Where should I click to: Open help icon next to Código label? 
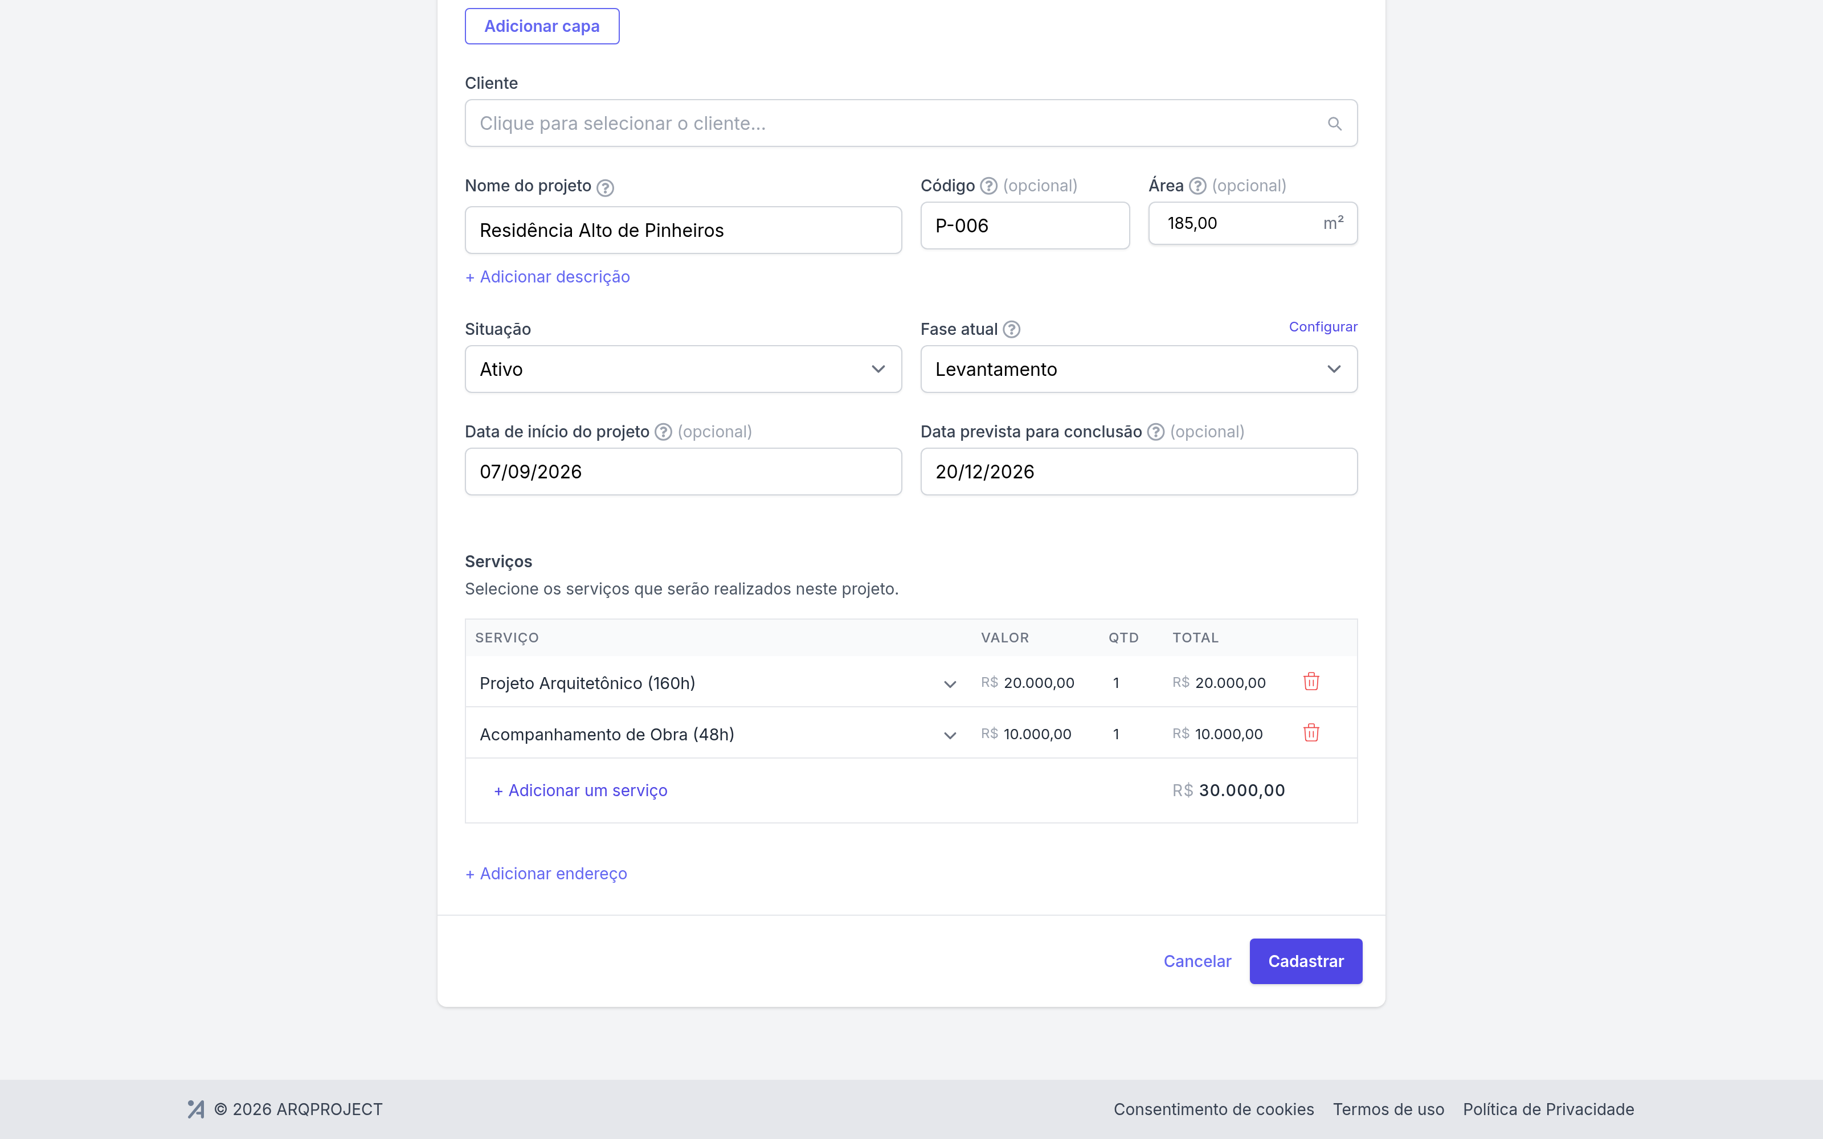[x=988, y=185]
